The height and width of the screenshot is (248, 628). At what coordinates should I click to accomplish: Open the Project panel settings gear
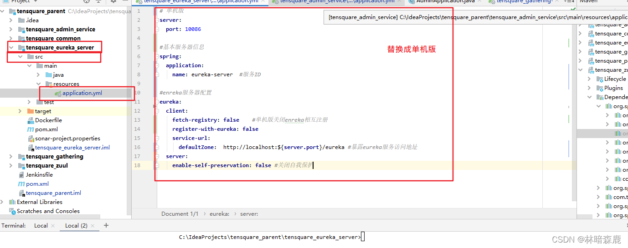(x=113, y=1)
